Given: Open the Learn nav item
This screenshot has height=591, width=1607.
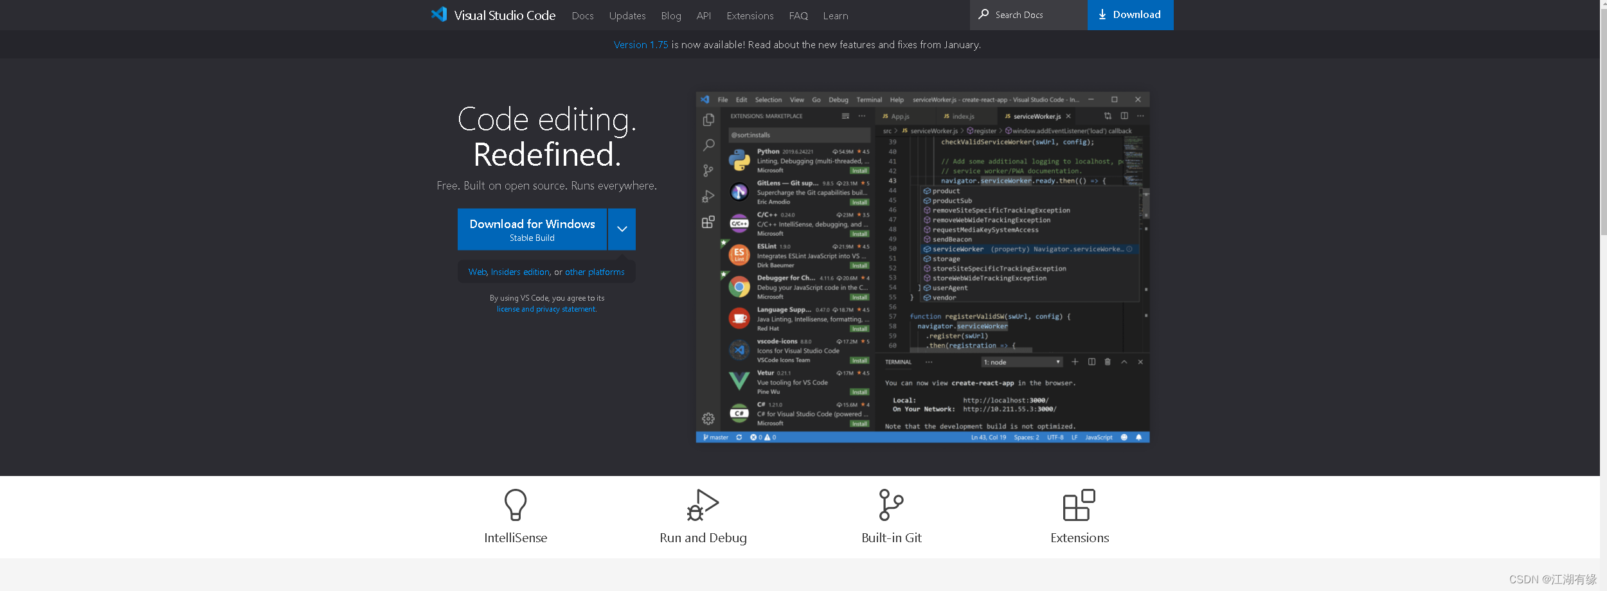Looking at the screenshot, I should click(836, 15).
